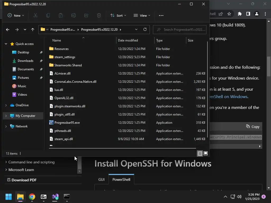Refresh the folder view
Image resolution: width=271 pixels, height=203 pixels.
pos(145,29)
